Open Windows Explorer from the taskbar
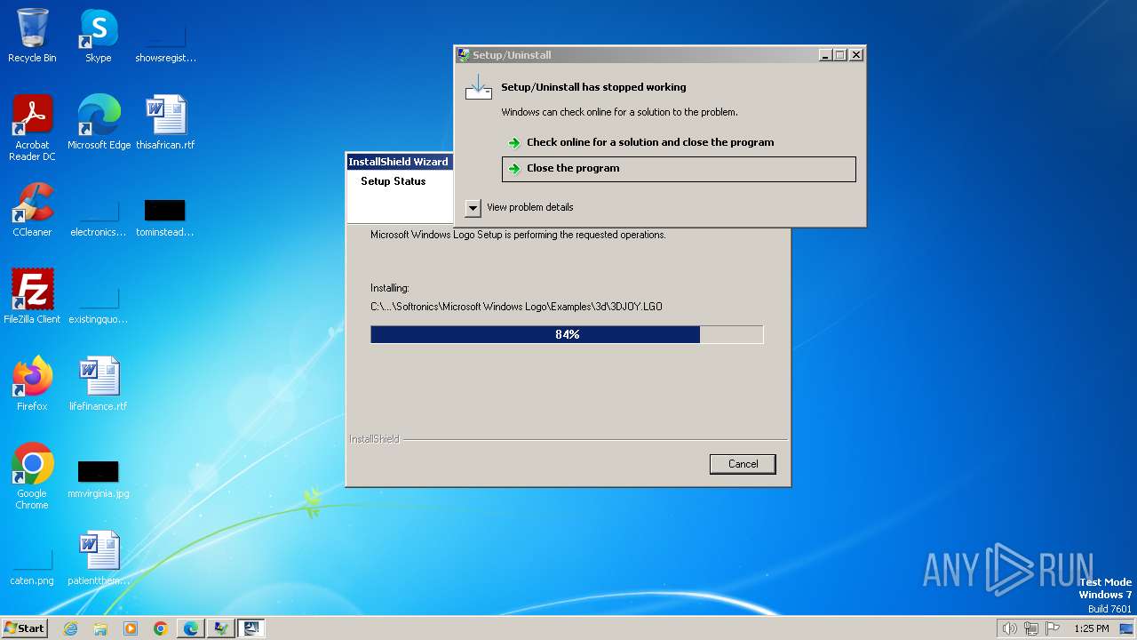 [100, 628]
